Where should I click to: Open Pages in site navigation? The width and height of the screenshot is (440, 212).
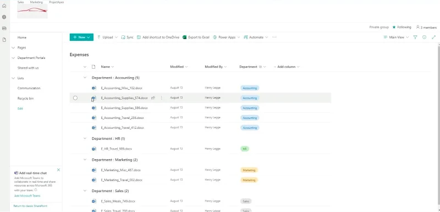(21, 48)
